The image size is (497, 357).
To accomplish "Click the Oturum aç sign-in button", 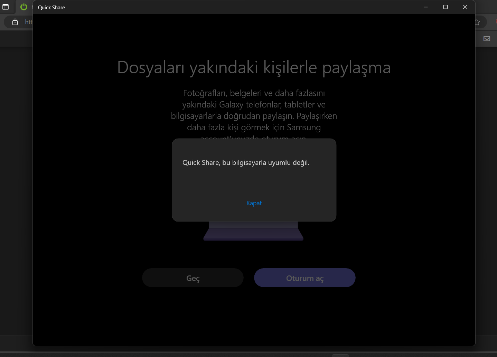I will (x=305, y=278).
